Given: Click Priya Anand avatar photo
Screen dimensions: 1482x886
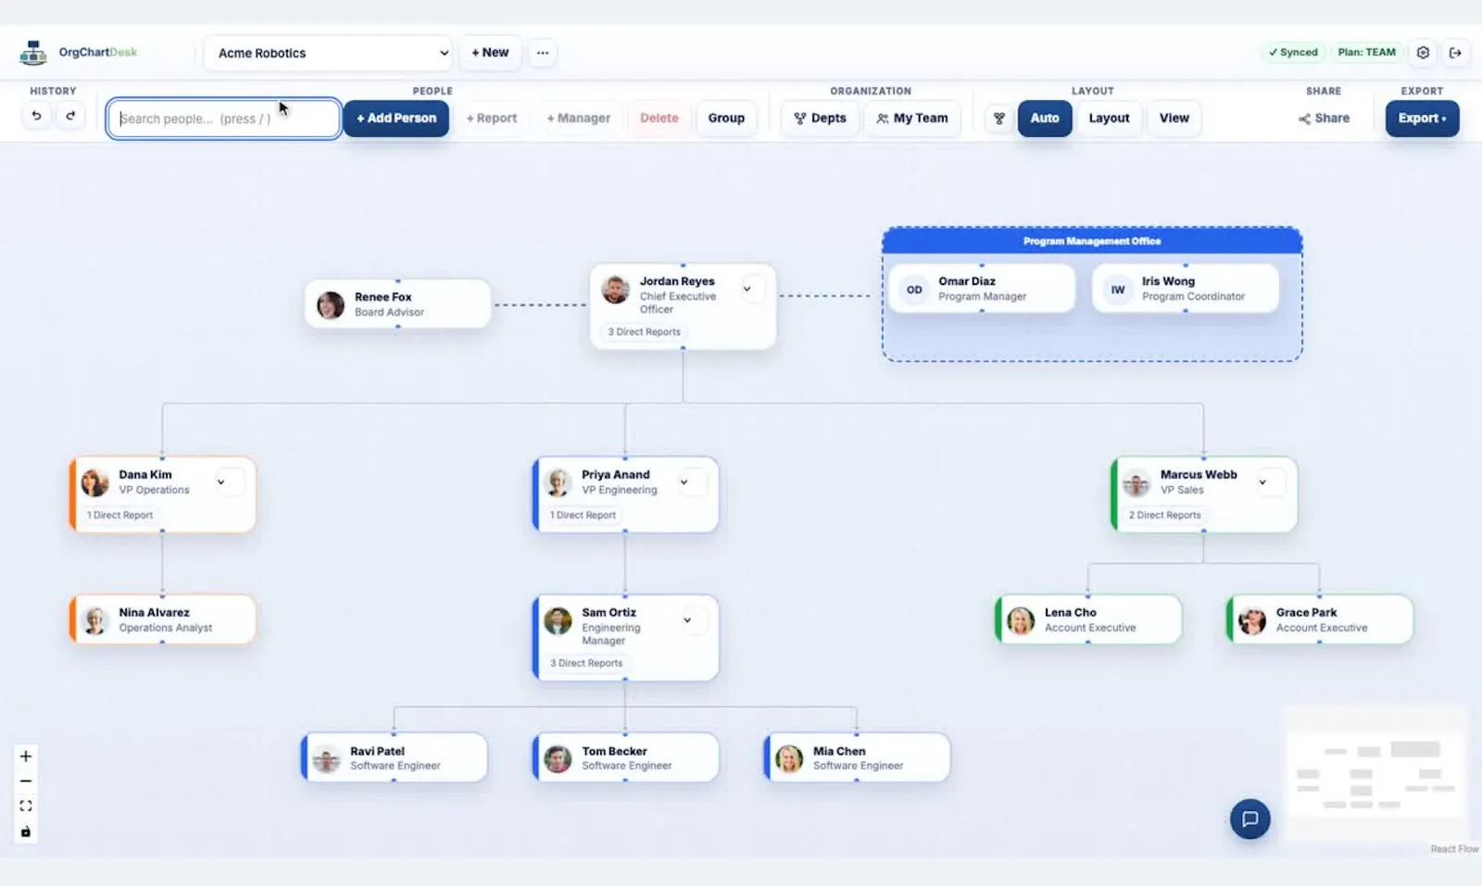Looking at the screenshot, I should (558, 482).
